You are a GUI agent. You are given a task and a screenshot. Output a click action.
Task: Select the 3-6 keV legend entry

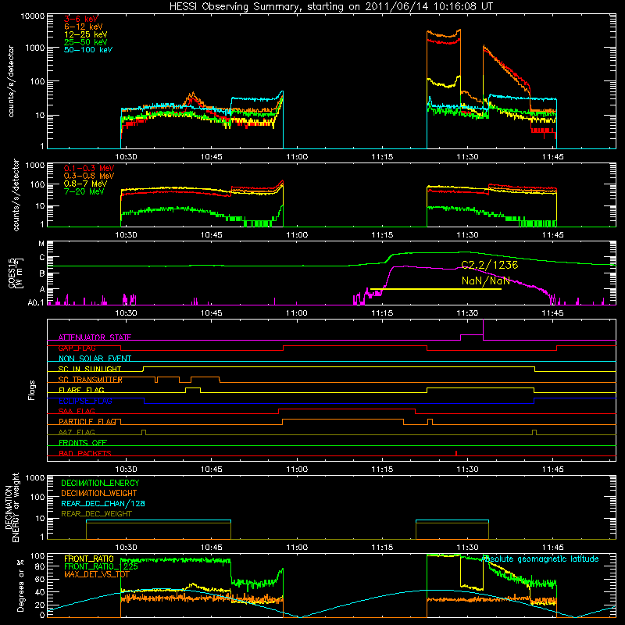81,19
